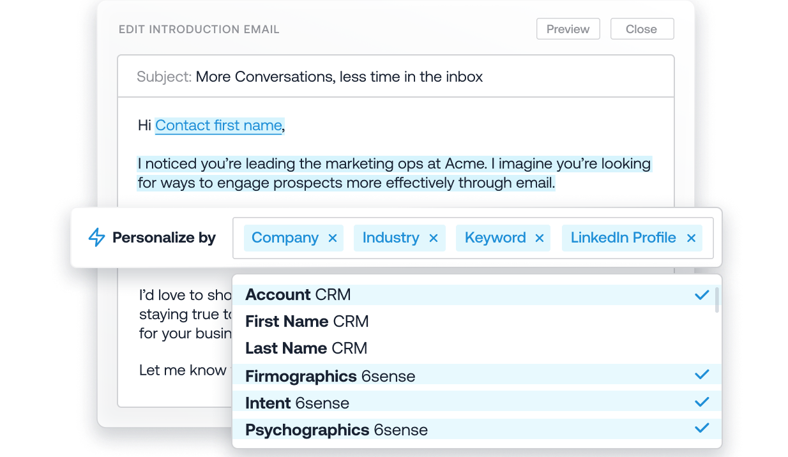Image resolution: width=788 pixels, height=457 pixels.
Task: Click the Psychographics 6sense checkmark
Action: [x=702, y=428]
